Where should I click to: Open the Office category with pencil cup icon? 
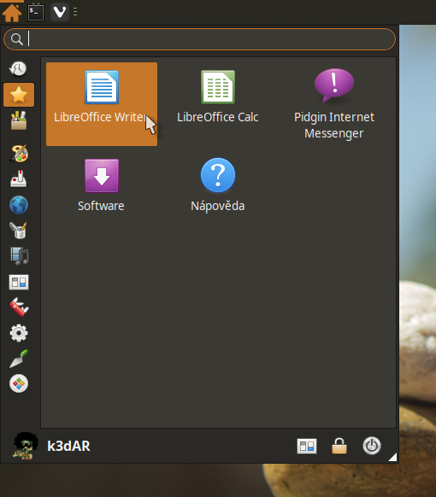(19, 230)
